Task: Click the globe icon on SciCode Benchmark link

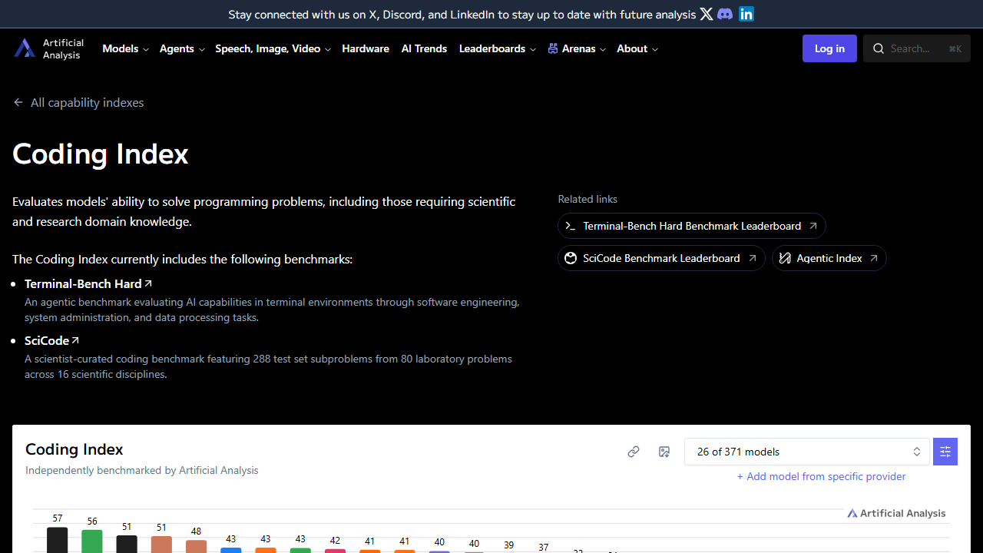Action: click(571, 258)
